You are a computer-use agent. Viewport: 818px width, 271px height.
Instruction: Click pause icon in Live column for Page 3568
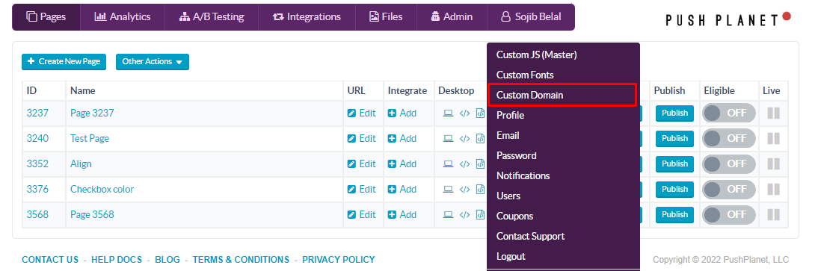(x=773, y=215)
